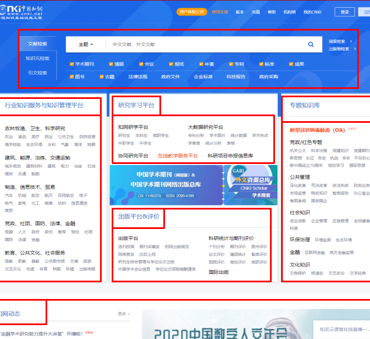This screenshot has height=339, width=370.
Task: Switch to the 引文检索 tab
Action: pos(38,73)
